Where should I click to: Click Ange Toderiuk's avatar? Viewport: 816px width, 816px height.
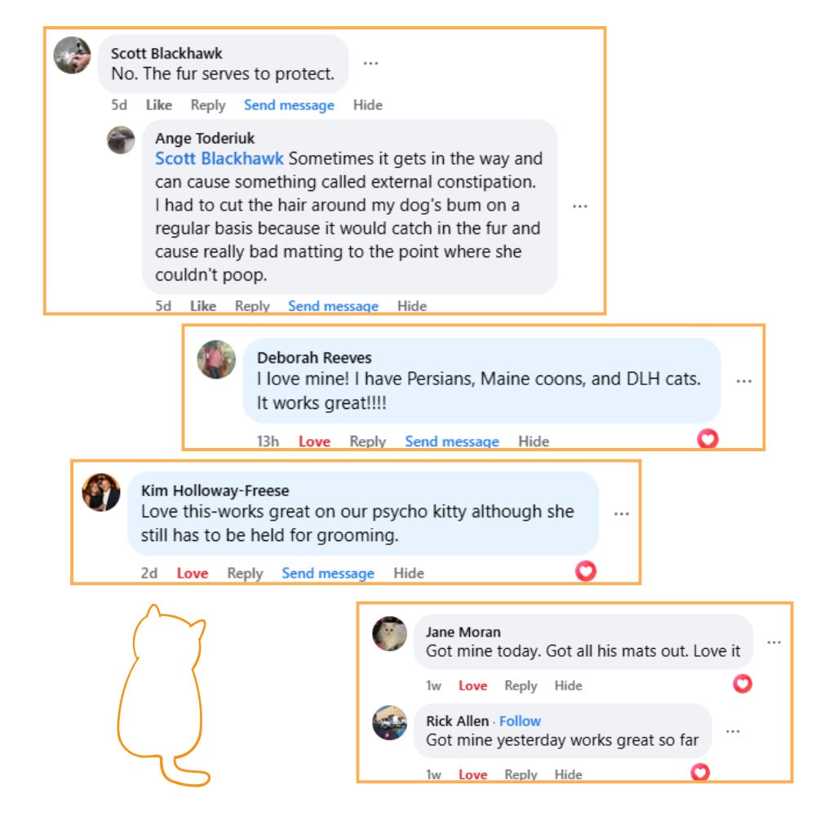(x=121, y=140)
